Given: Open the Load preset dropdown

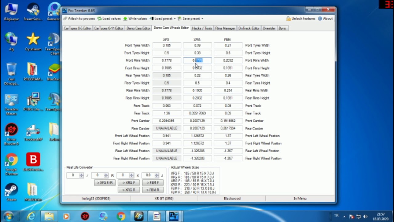Looking at the screenshot, I should coord(163,18).
